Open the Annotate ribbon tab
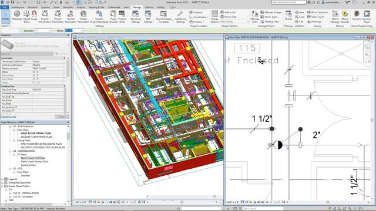The height and width of the screenshot is (211, 376). pos(68,8)
